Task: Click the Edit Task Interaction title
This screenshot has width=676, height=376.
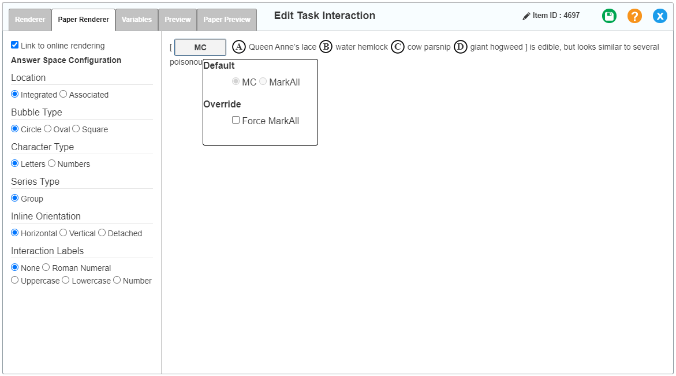Action: 324,16
